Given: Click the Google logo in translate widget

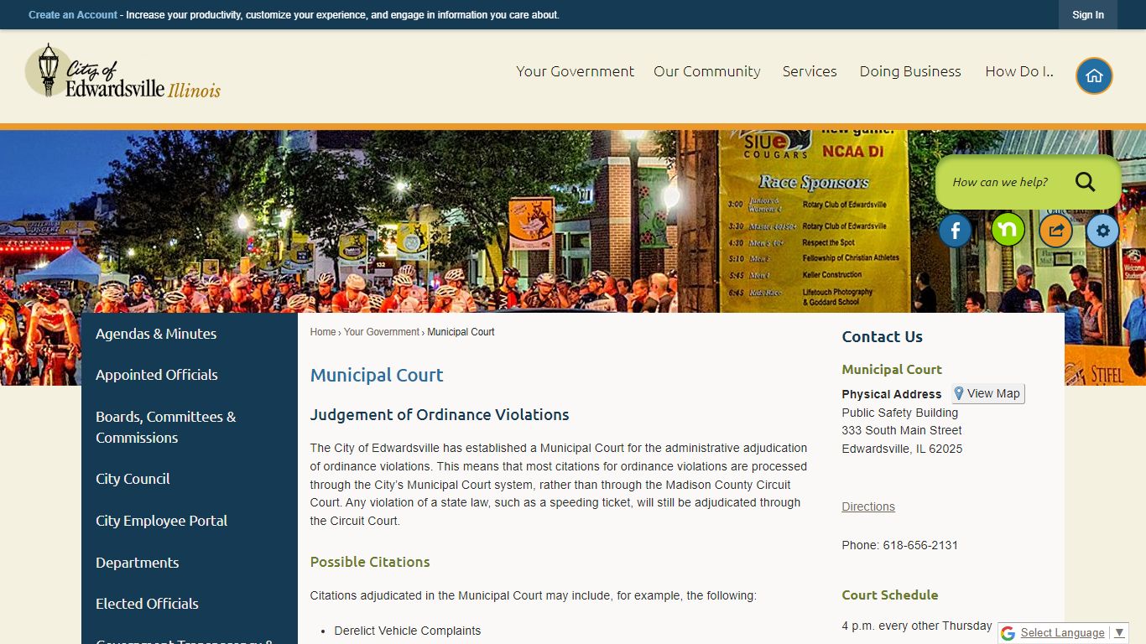Looking at the screenshot, I should click(x=1008, y=633).
